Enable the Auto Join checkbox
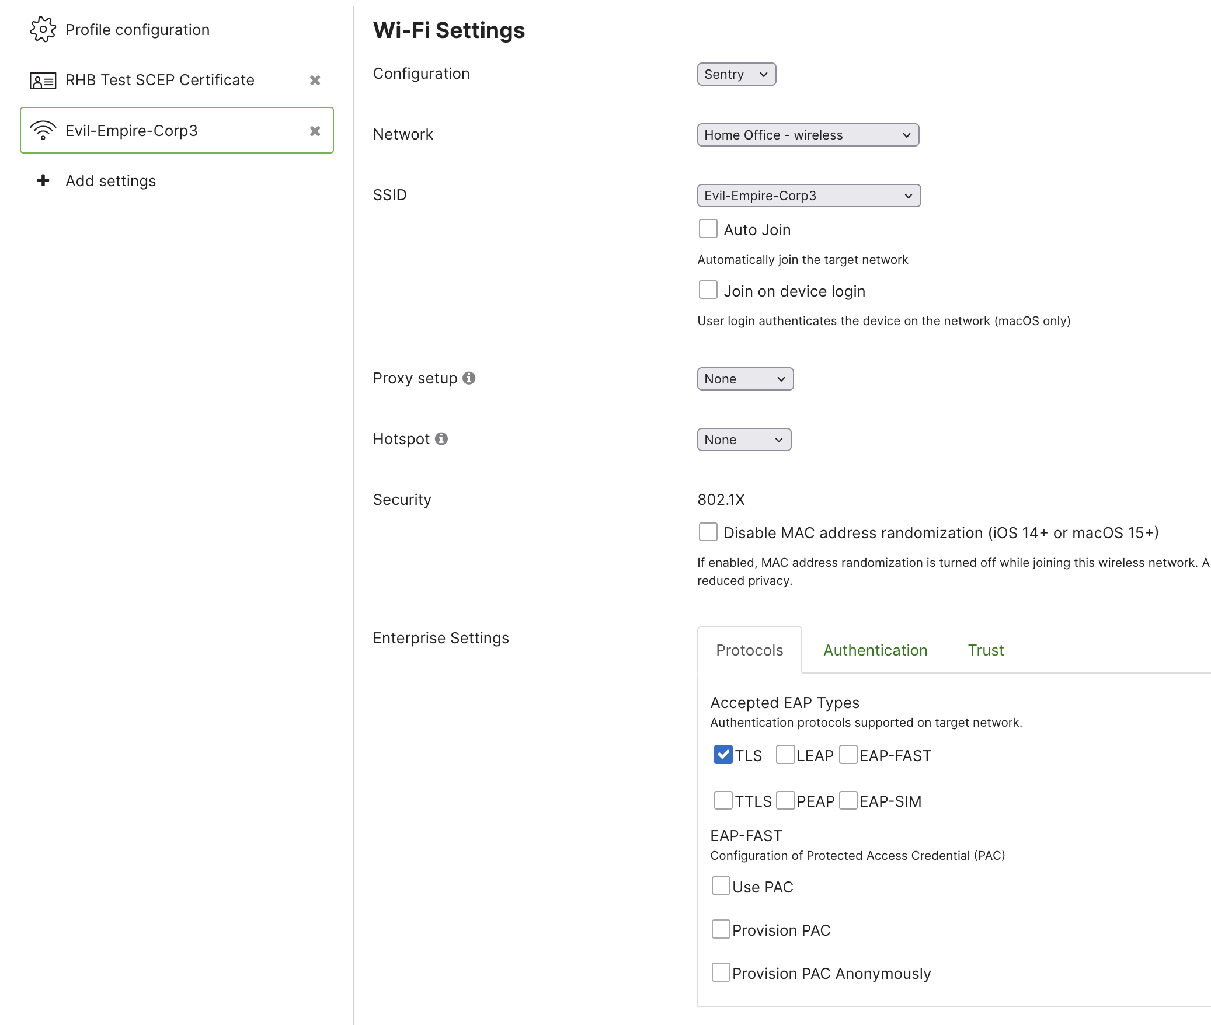Screen dimensions: 1211x1025 click(708, 229)
